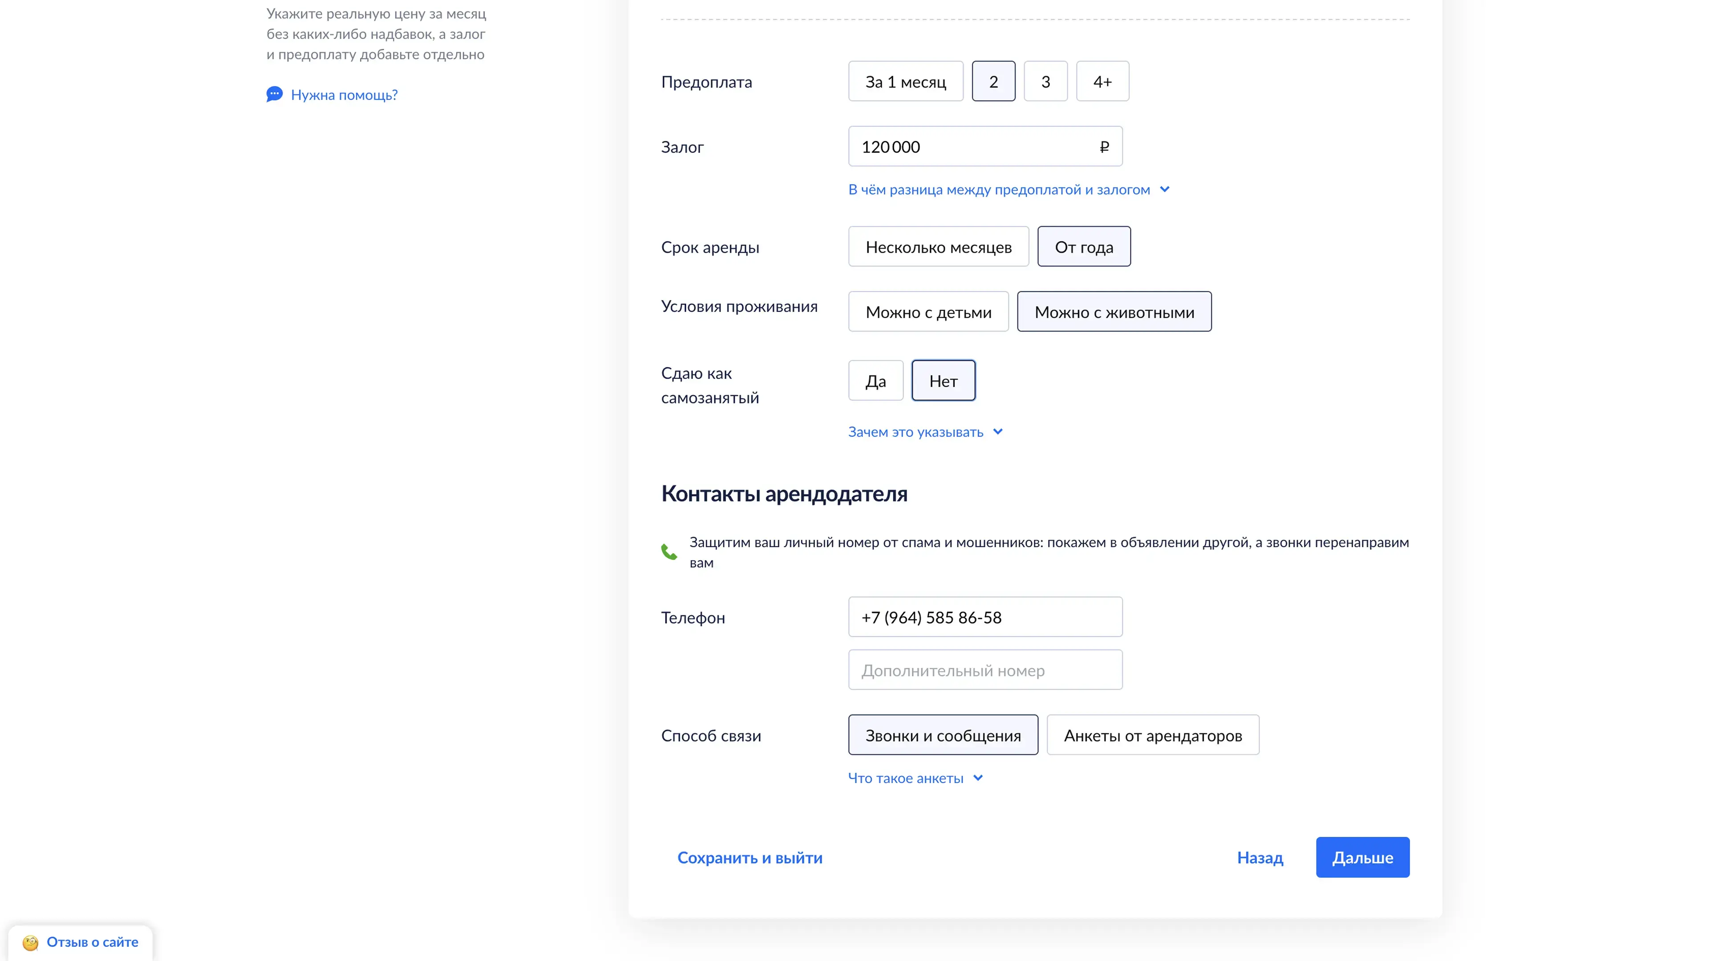Toggle 'Можно с детьми' condition

[927, 312]
